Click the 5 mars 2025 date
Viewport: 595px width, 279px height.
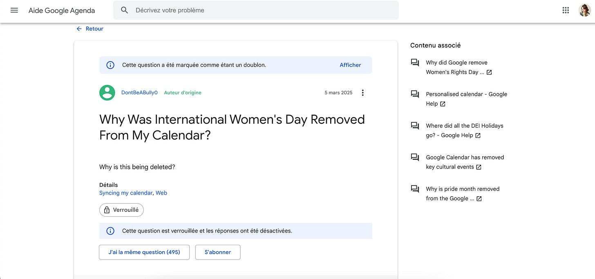[338, 93]
